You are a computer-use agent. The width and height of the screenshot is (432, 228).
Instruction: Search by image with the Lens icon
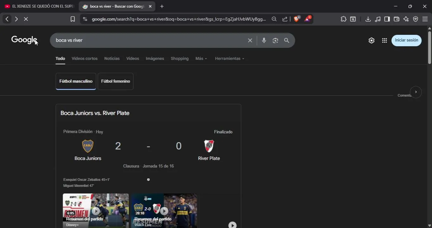[x=275, y=40]
